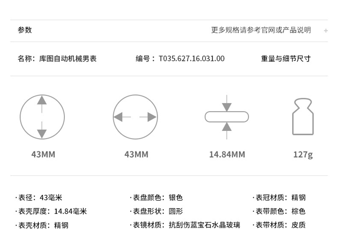Open the 参数 section header

coord(25,30)
